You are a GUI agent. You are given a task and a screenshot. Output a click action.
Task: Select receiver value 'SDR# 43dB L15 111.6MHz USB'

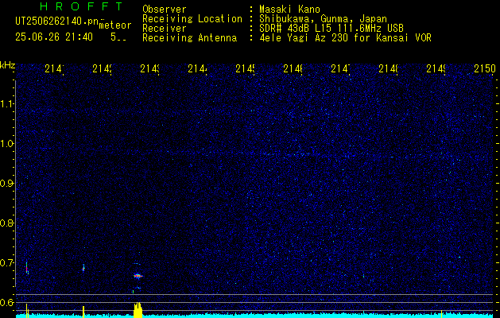pyautogui.click(x=331, y=29)
